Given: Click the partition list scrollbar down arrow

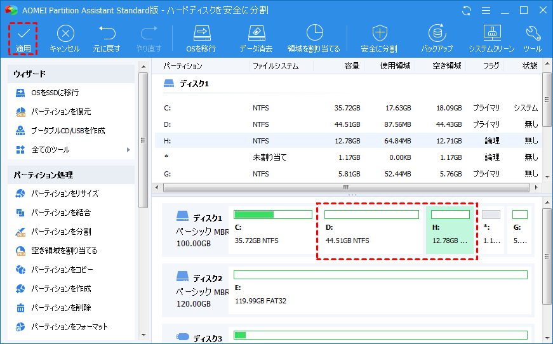Looking at the screenshot, I should (x=547, y=176).
